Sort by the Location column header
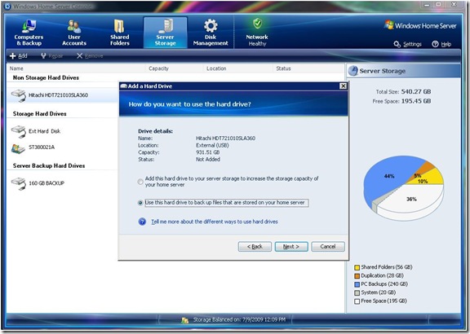This screenshot has width=470, height=334. (216, 68)
